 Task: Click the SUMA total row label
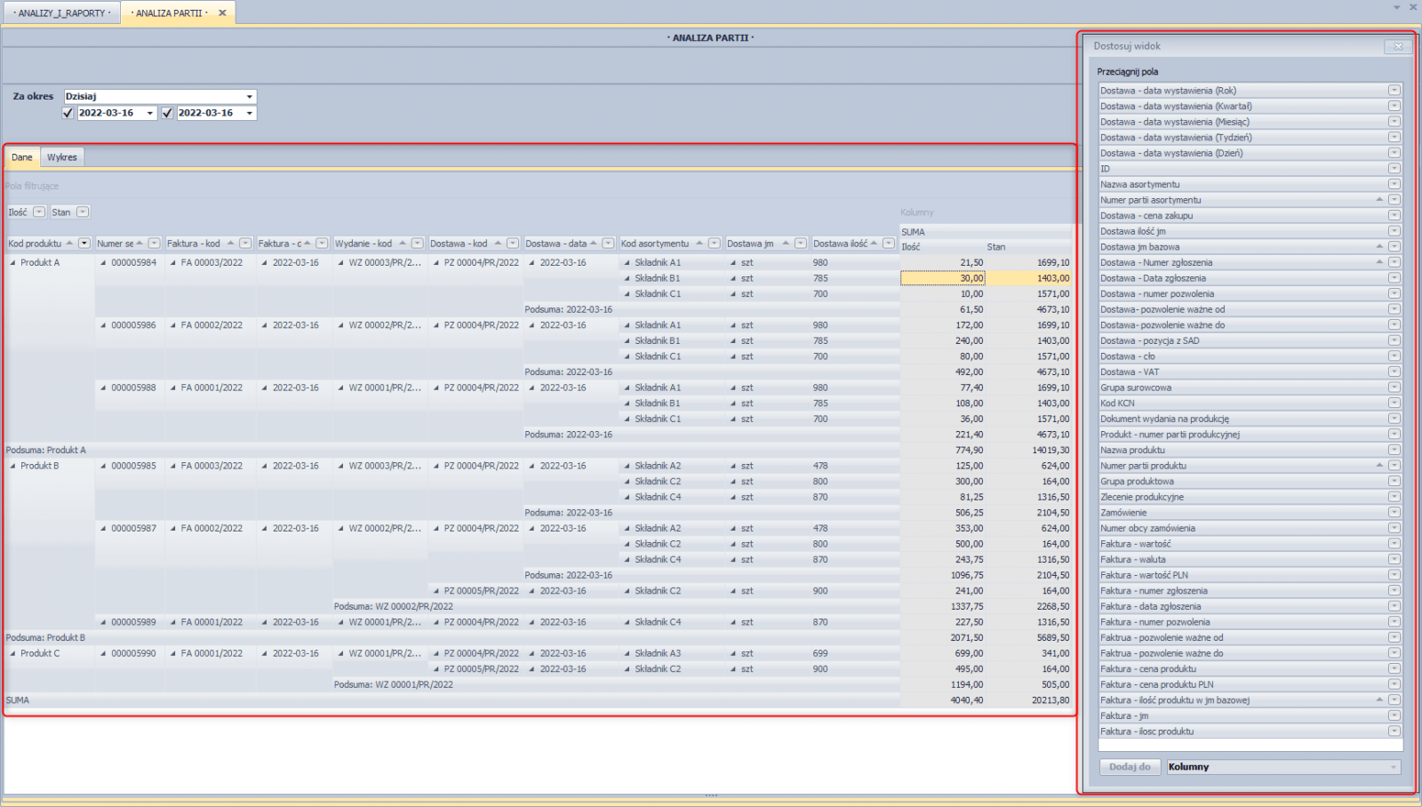pyautogui.click(x=18, y=700)
